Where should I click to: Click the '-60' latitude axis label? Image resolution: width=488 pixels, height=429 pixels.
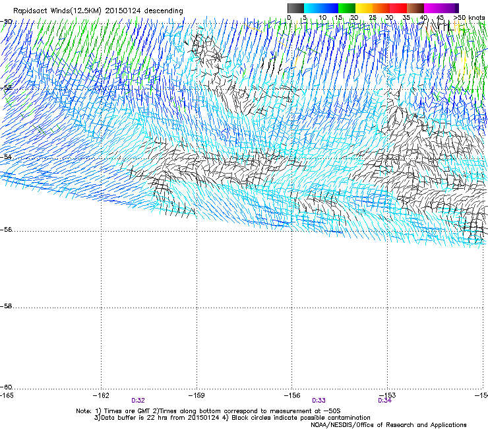coord(6,387)
